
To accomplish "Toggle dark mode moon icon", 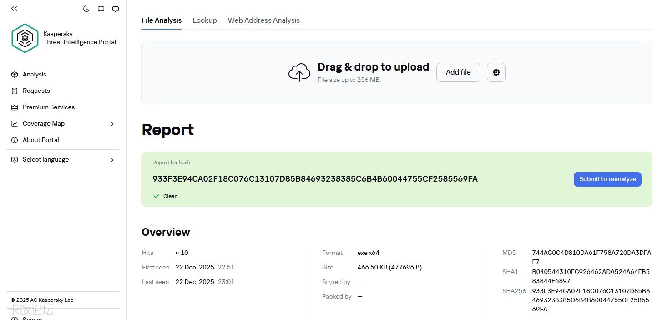I will click(86, 9).
